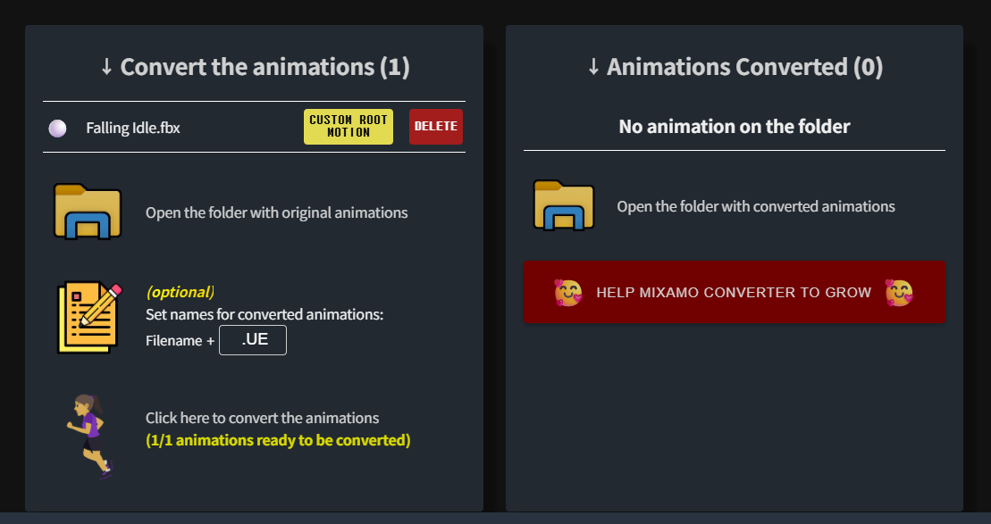
Task: Click the left smiling hearts emoji on the red banner
Action: (567, 292)
